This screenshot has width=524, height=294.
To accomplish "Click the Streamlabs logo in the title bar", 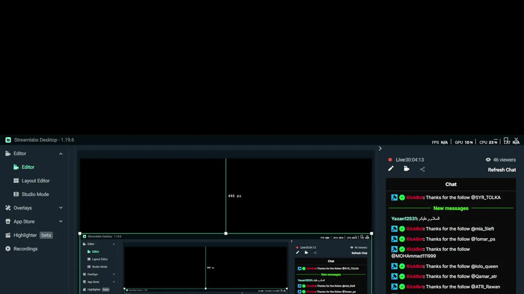I will point(8,140).
